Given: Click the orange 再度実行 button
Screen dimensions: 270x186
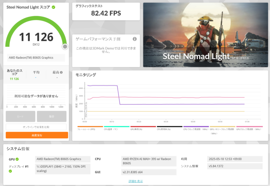Looking at the screenshot, I should (37, 135).
